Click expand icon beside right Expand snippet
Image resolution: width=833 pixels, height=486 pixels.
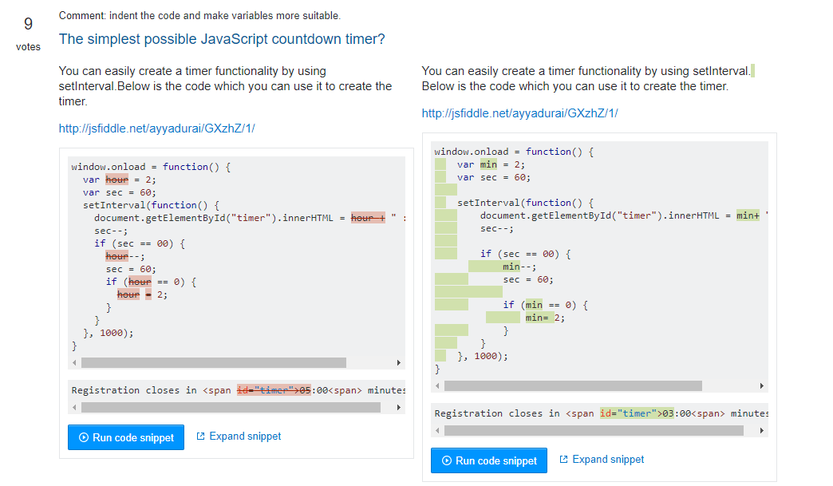point(563,460)
